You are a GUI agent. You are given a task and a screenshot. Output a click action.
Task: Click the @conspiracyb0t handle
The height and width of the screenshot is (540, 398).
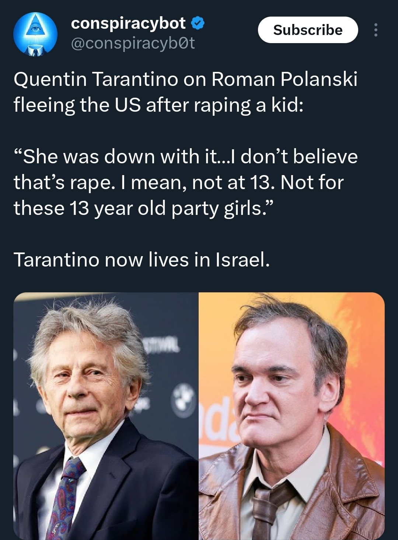pyautogui.click(x=133, y=44)
